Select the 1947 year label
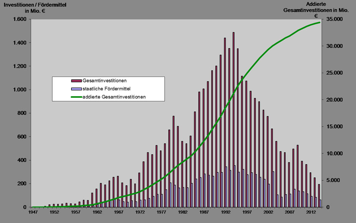 [33, 212]
